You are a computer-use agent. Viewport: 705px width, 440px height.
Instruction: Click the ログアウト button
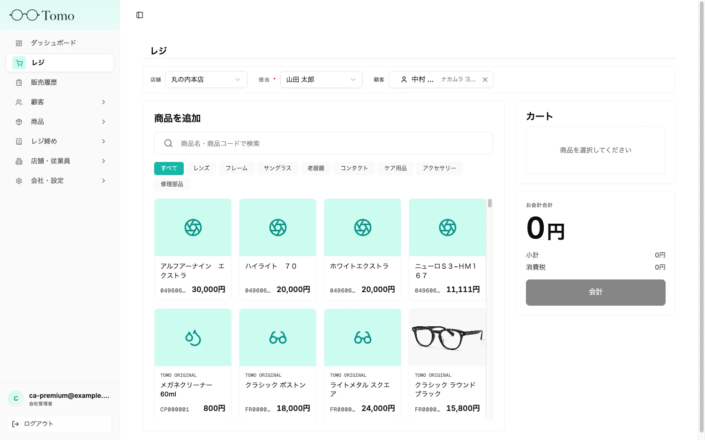60,424
